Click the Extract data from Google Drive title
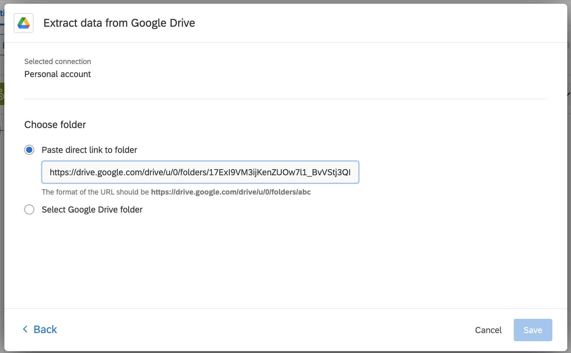The width and height of the screenshot is (571, 353). pyautogui.click(x=119, y=23)
